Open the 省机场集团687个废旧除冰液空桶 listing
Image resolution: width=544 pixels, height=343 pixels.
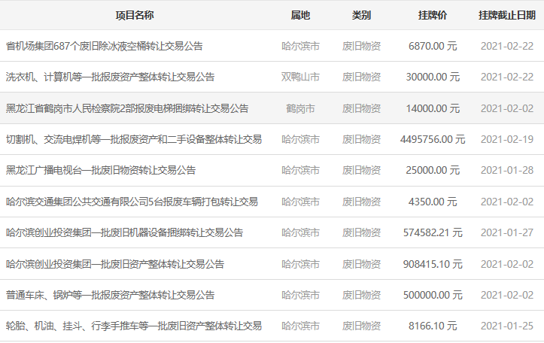104,46
